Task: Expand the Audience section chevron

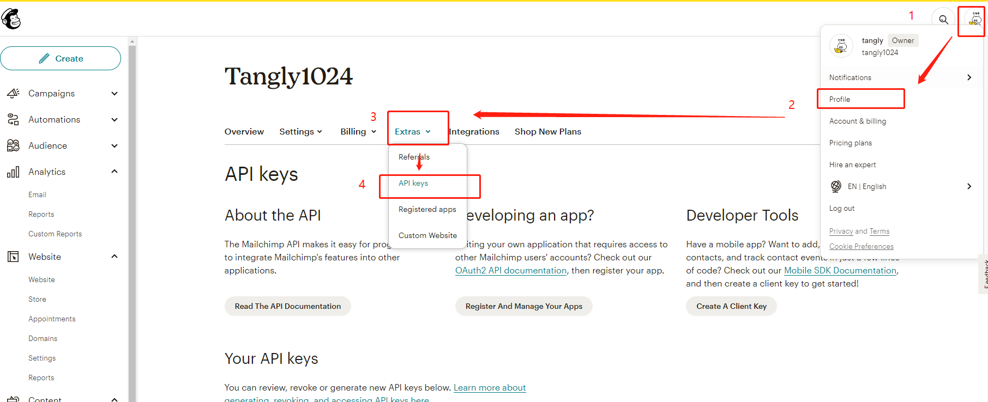Action: (115, 145)
